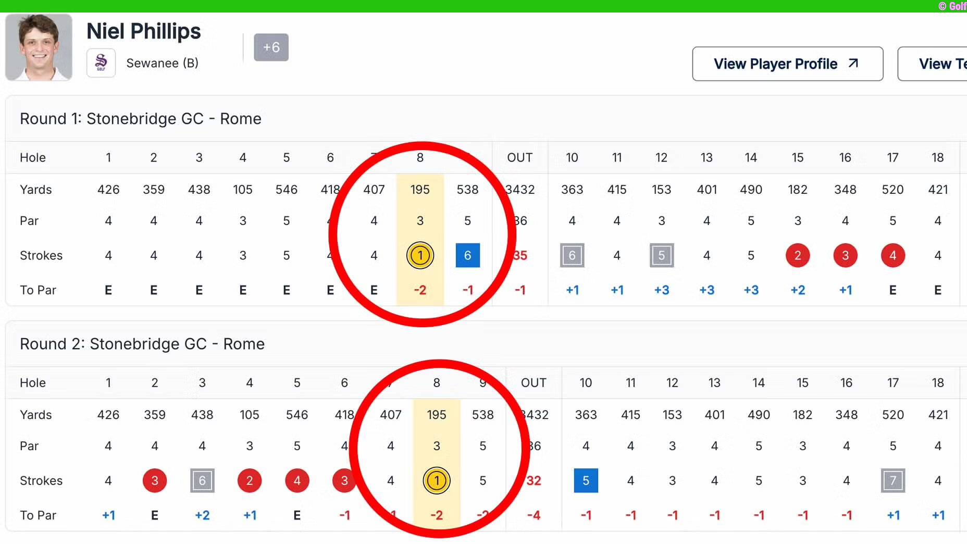Click the Sewanee team logo icon
This screenshot has width=967, height=544.
click(101, 63)
